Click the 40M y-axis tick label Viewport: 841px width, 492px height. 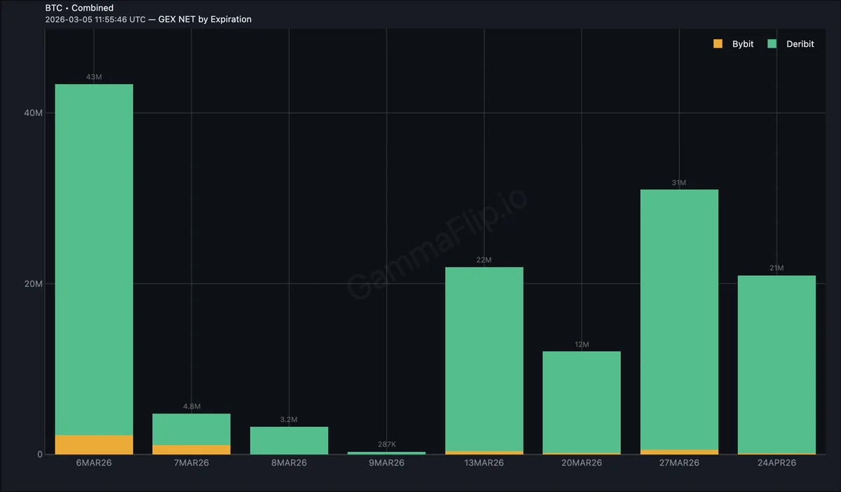[x=34, y=113]
